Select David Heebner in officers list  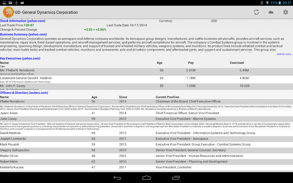146,133
